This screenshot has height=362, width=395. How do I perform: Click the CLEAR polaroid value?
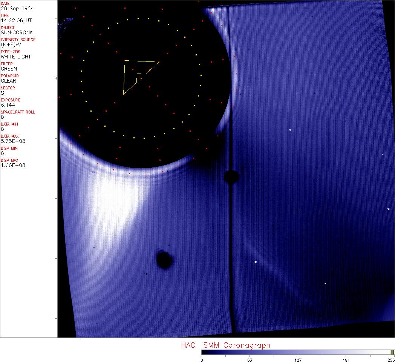[8, 81]
